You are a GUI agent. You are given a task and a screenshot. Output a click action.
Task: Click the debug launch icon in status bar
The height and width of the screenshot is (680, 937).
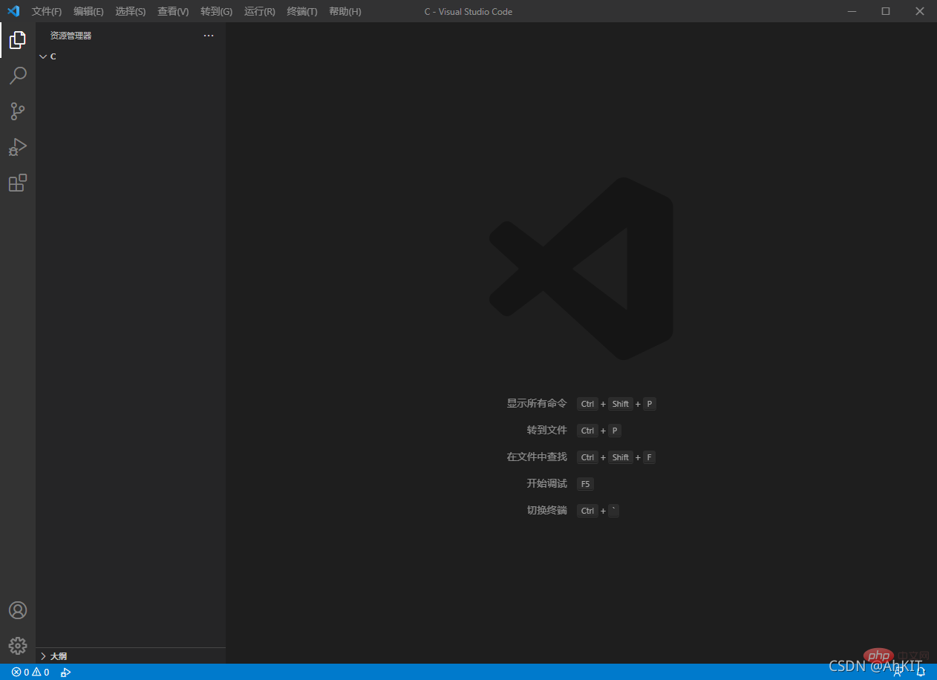coord(66,673)
